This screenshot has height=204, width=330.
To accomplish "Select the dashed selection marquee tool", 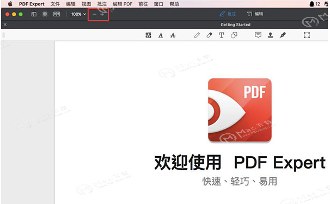I will tap(307, 35).
